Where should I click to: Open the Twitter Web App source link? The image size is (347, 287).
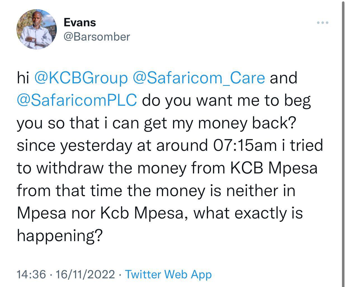coord(168,274)
